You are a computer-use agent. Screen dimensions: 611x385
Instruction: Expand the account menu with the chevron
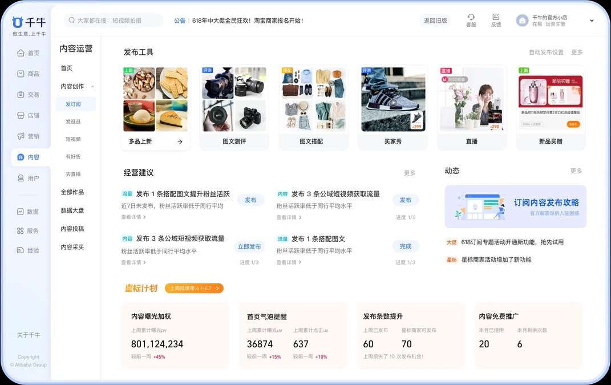pyautogui.click(x=592, y=20)
